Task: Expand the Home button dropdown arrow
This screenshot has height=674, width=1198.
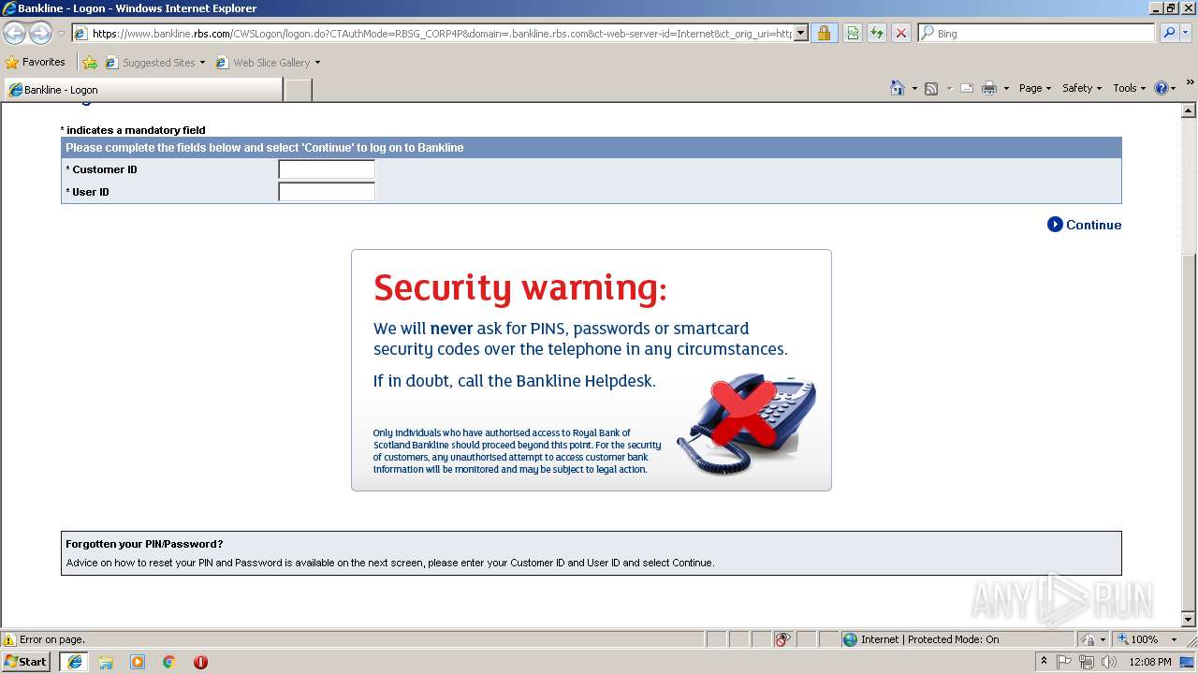Action: (x=914, y=88)
